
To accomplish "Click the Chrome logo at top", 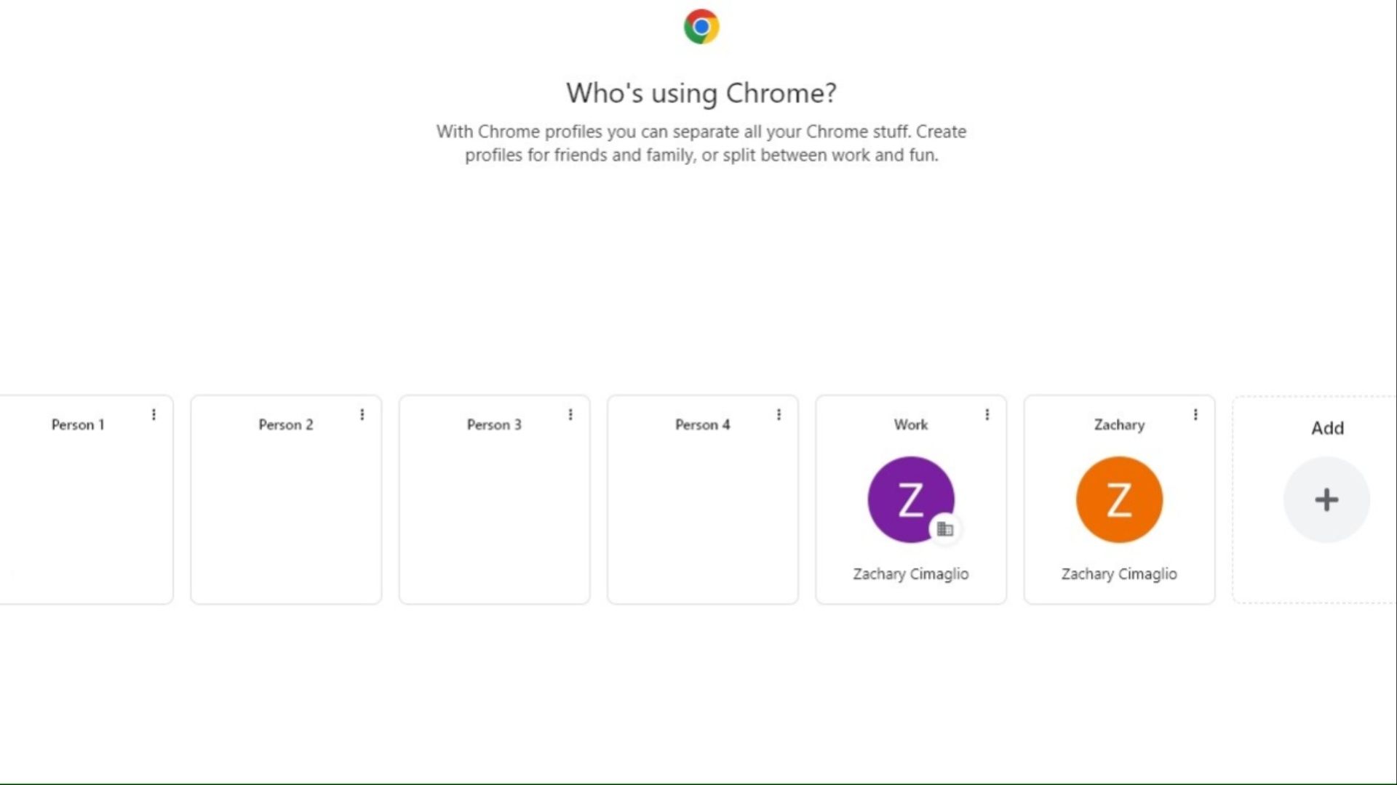I will tap(701, 27).
